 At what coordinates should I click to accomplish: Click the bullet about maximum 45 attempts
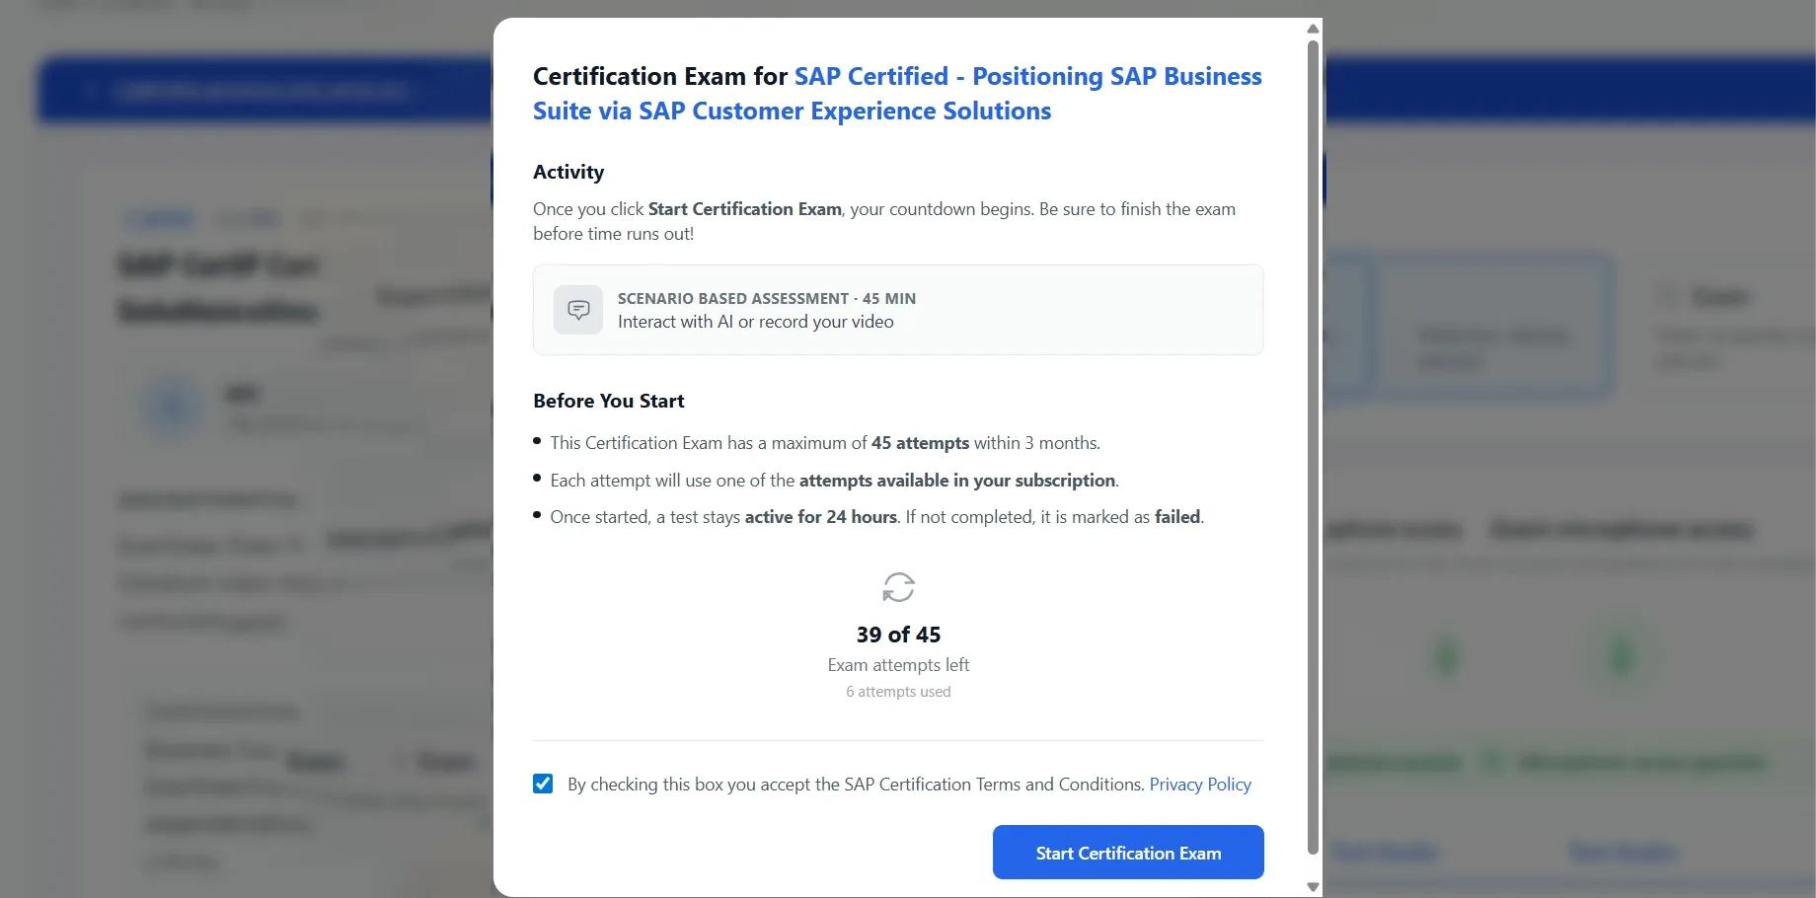[x=824, y=443]
